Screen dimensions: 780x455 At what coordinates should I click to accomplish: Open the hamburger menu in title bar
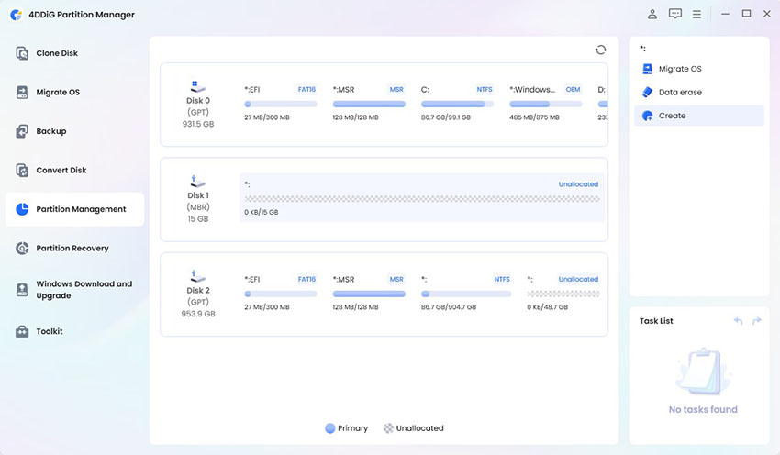[x=697, y=14]
